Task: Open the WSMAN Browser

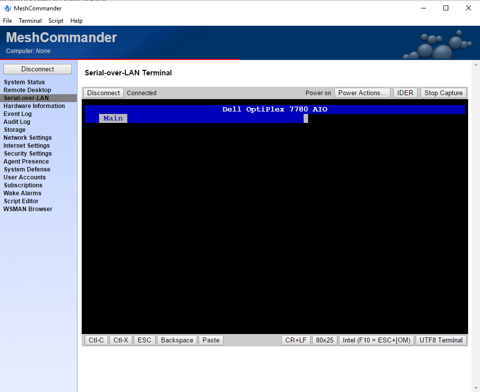Action: point(28,209)
